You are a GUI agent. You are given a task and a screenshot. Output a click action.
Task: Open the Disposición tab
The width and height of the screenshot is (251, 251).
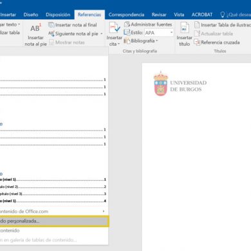[58, 15]
